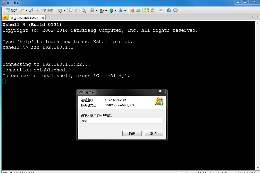Click the terminal line 'Connection established.'
The image size is (260, 173).
tap(35, 70)
